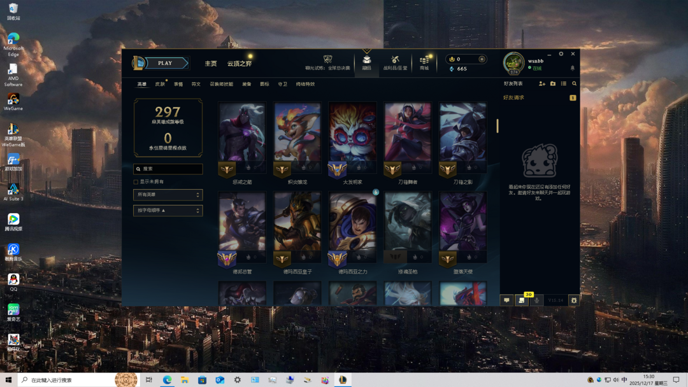Click the bug report icon

pos(573,300)
